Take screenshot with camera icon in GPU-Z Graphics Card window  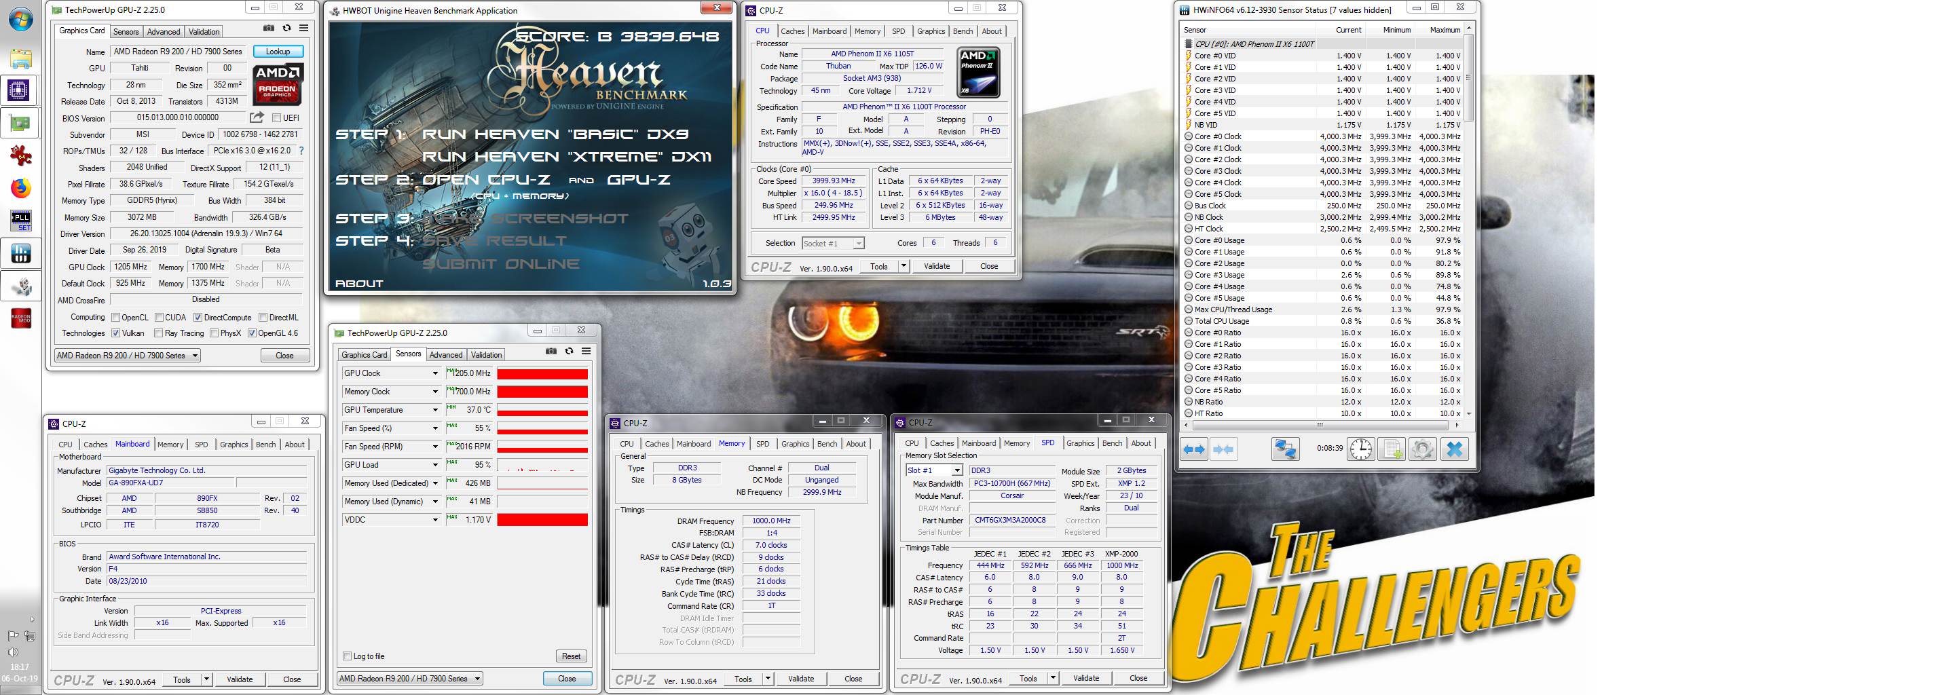tap(269, 28)
